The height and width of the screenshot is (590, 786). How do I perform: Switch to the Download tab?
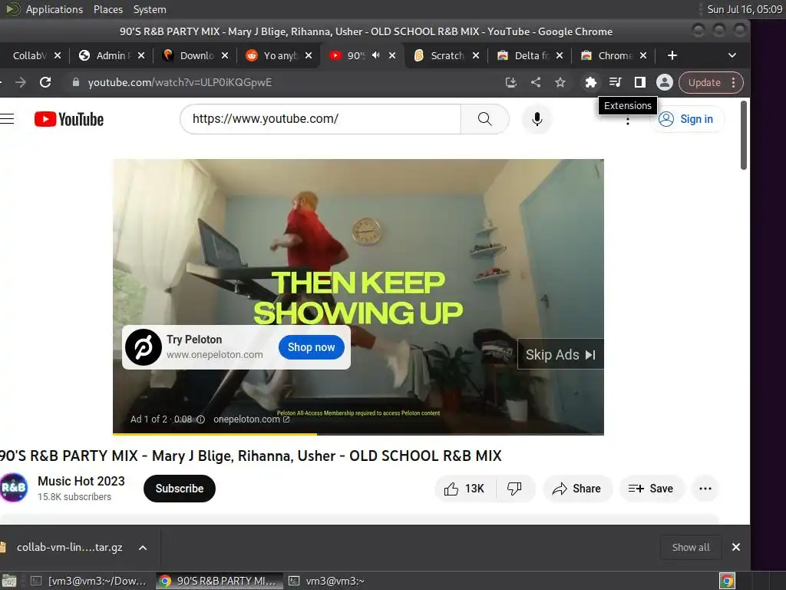point(190,55)
